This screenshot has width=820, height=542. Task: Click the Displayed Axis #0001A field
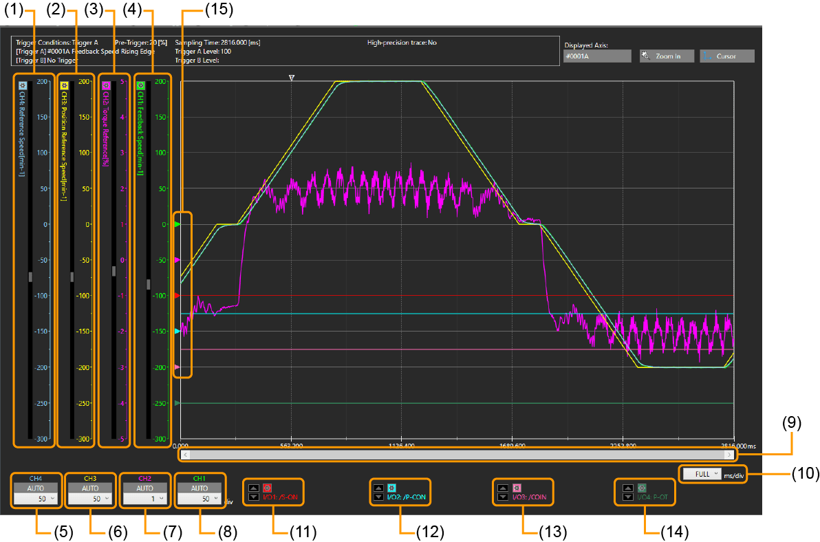(596, 56)
